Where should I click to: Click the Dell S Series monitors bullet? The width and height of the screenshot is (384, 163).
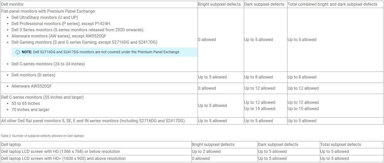tap(78, 30)
